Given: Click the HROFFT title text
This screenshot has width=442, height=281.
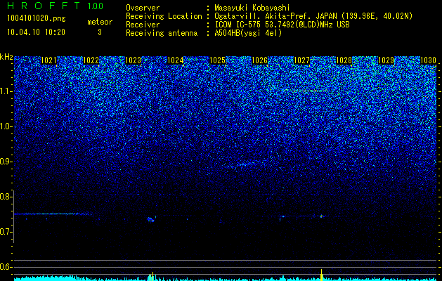Looking at the screenshot, I should click(44, 6).
